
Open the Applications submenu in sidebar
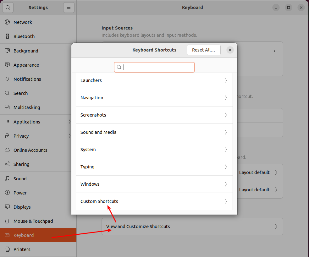[x=38, y=122]
